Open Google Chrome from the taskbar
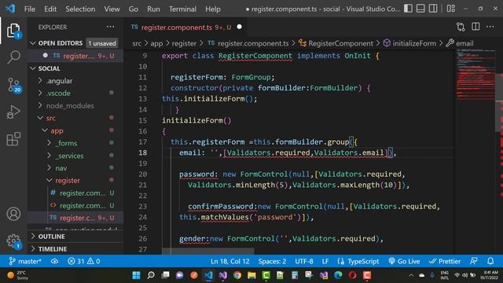Image resolution: width=503 pixels, height=283 pixels. pos(237,275)
